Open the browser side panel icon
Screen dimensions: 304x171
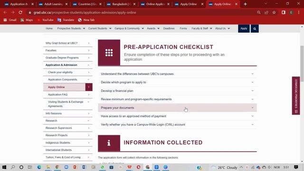[284, 12]
